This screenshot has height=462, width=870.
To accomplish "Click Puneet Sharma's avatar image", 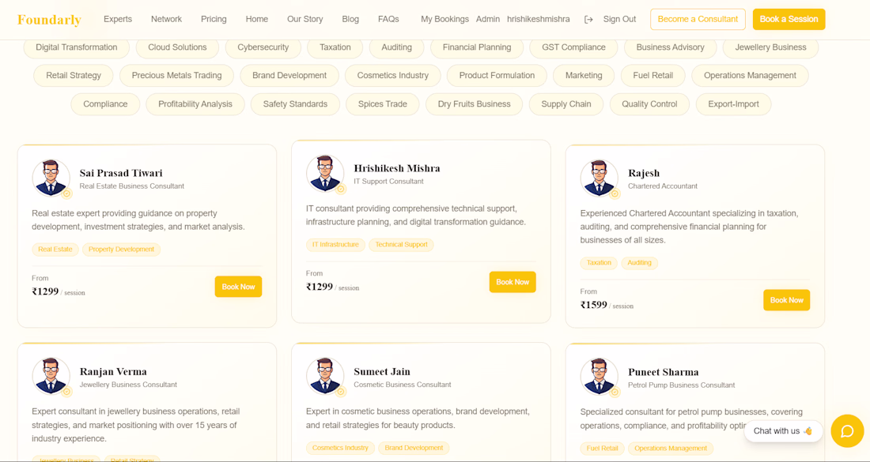I will (x=600, y=376).
